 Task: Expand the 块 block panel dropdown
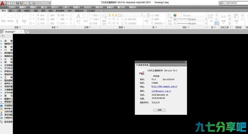click(x=155, y=27)
